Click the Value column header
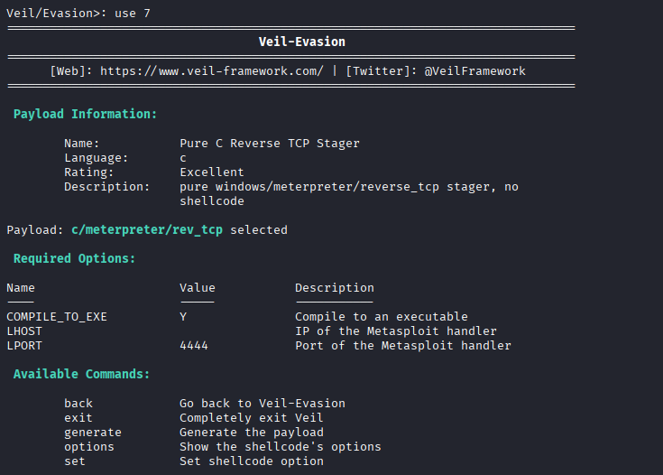The height and width of the screenshot is (475, 663). click(198, 288)
